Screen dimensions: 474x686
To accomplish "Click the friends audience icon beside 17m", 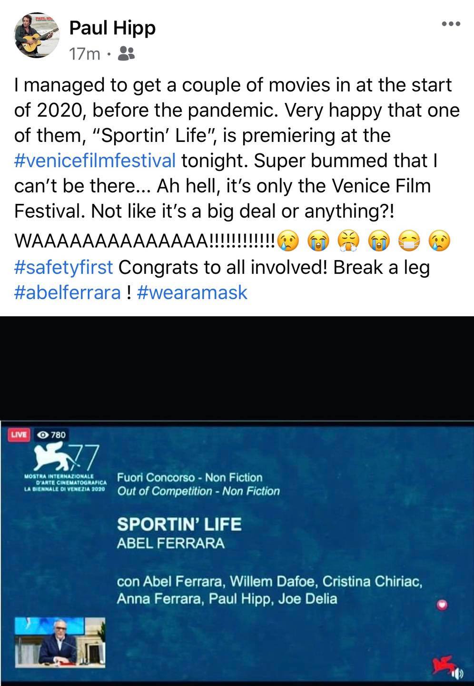I will (126, 54).
